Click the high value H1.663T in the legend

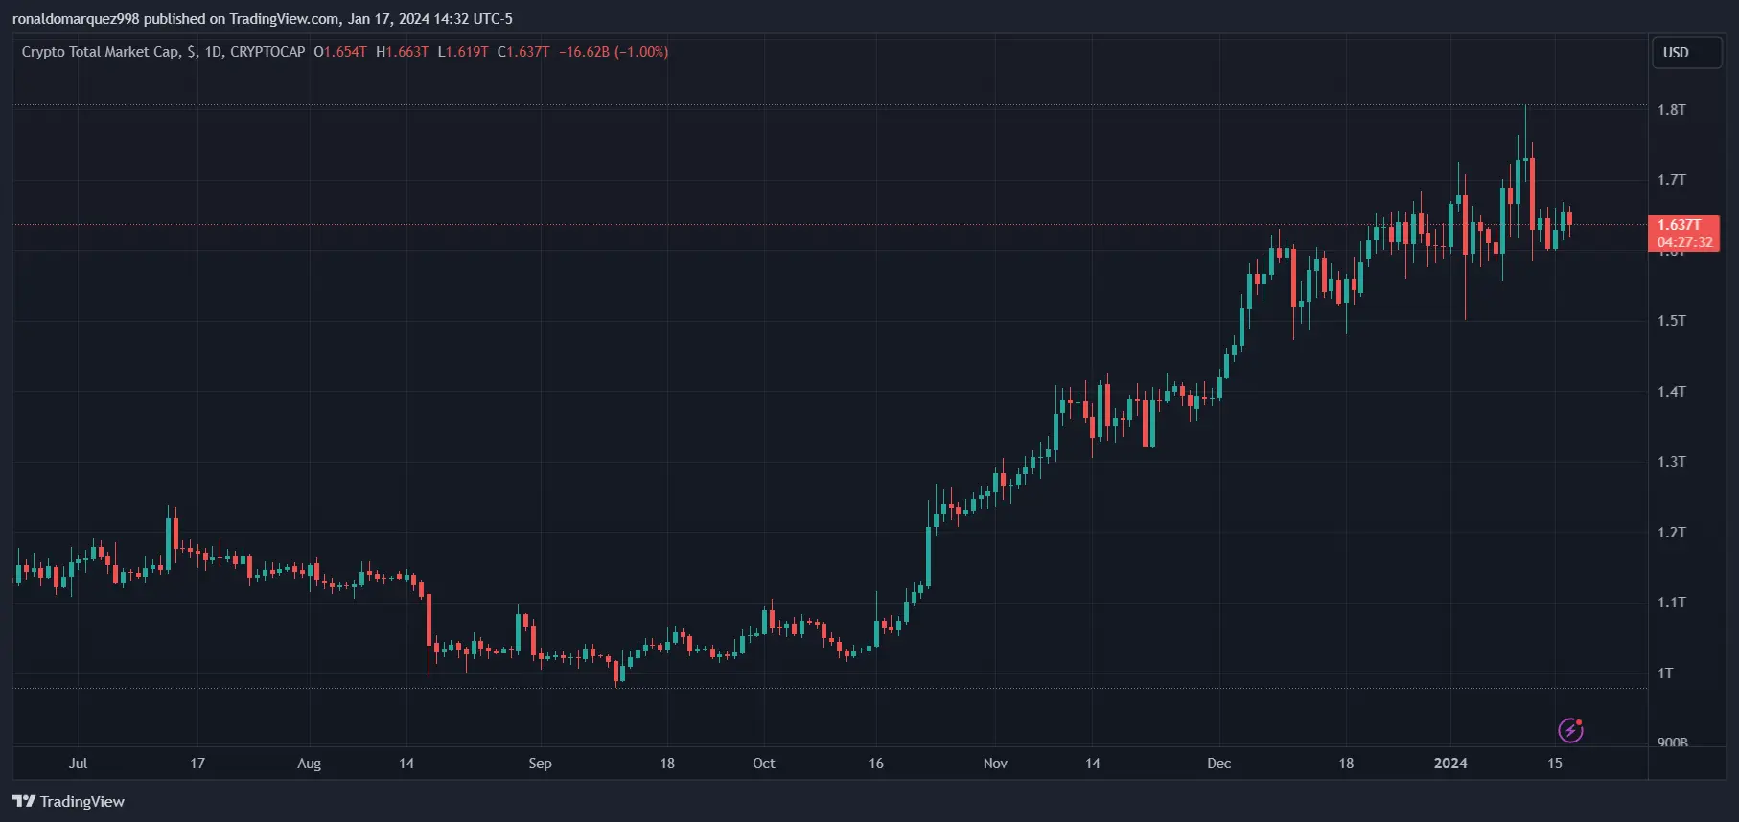[x=403, y=52]
